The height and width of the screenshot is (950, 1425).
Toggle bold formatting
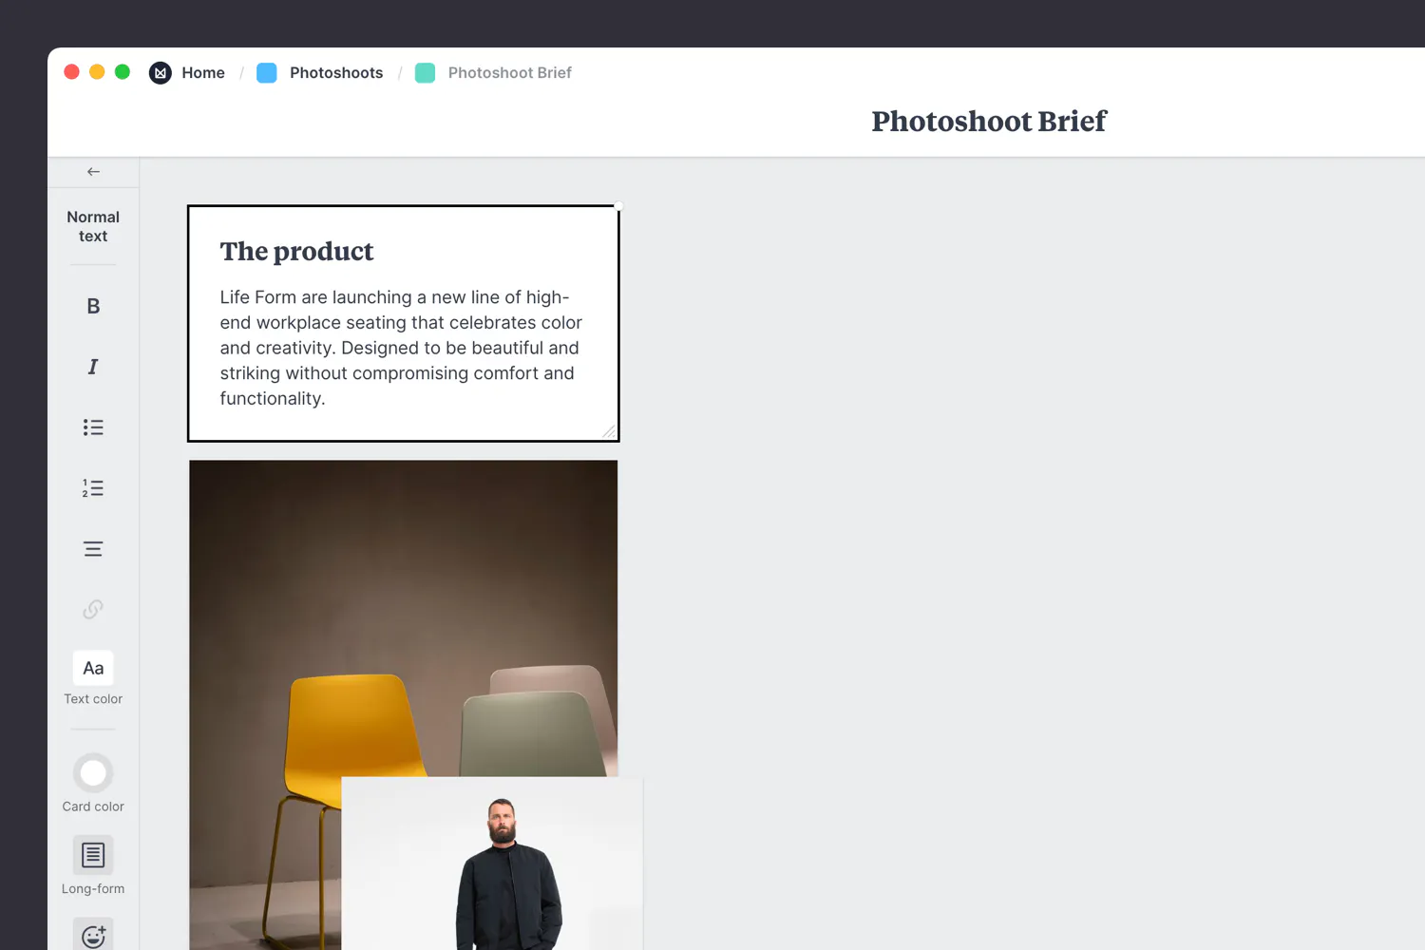pos(93,306)
